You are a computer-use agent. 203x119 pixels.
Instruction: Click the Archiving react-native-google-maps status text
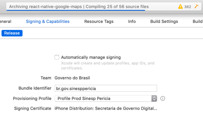point(46,6)
